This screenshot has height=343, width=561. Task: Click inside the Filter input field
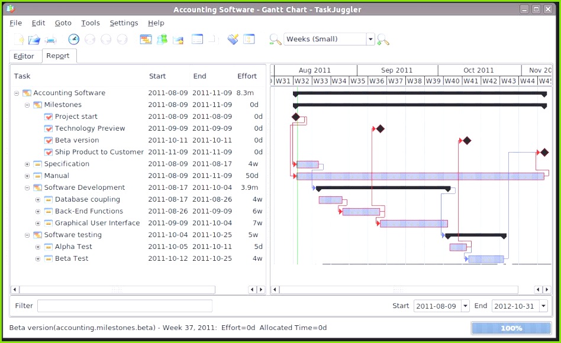[124, 306]
